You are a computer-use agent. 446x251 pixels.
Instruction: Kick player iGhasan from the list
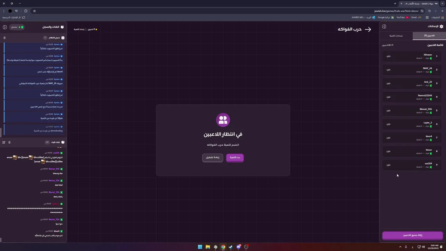click(x=388, y=56)
